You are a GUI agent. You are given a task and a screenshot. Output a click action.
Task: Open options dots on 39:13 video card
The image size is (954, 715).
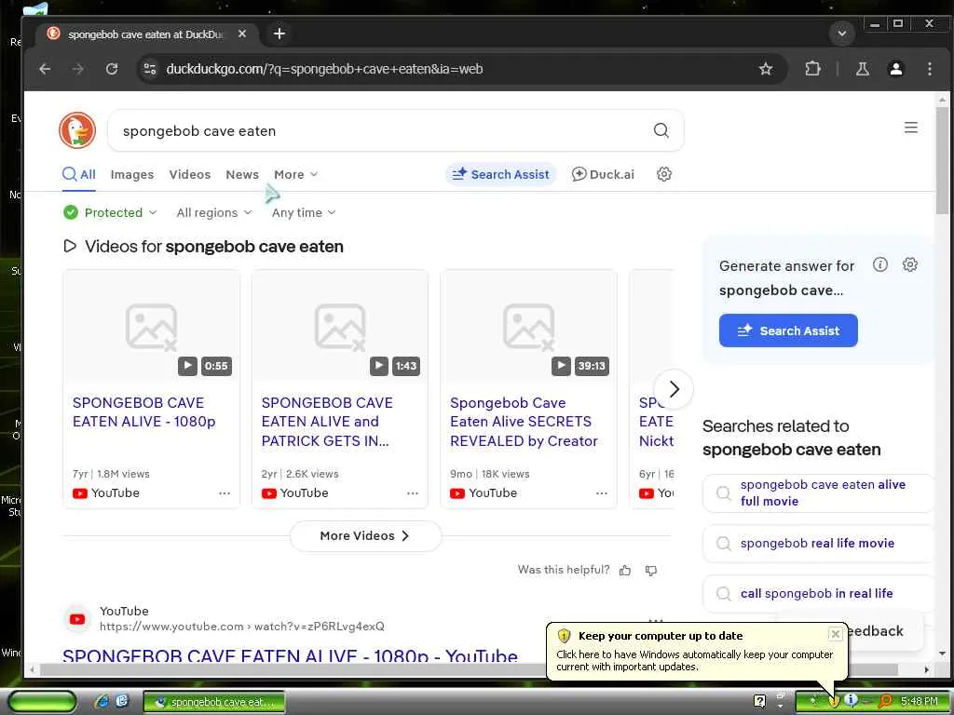[x=602, y=493]
